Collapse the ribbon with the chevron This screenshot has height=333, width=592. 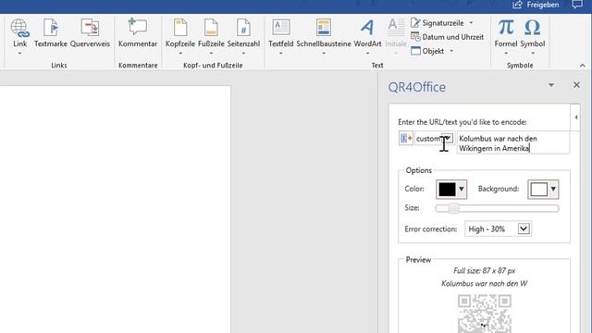point(582,66)
